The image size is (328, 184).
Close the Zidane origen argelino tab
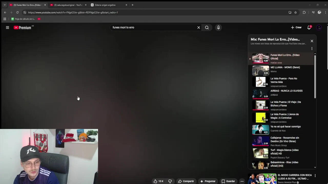point(126,5)
